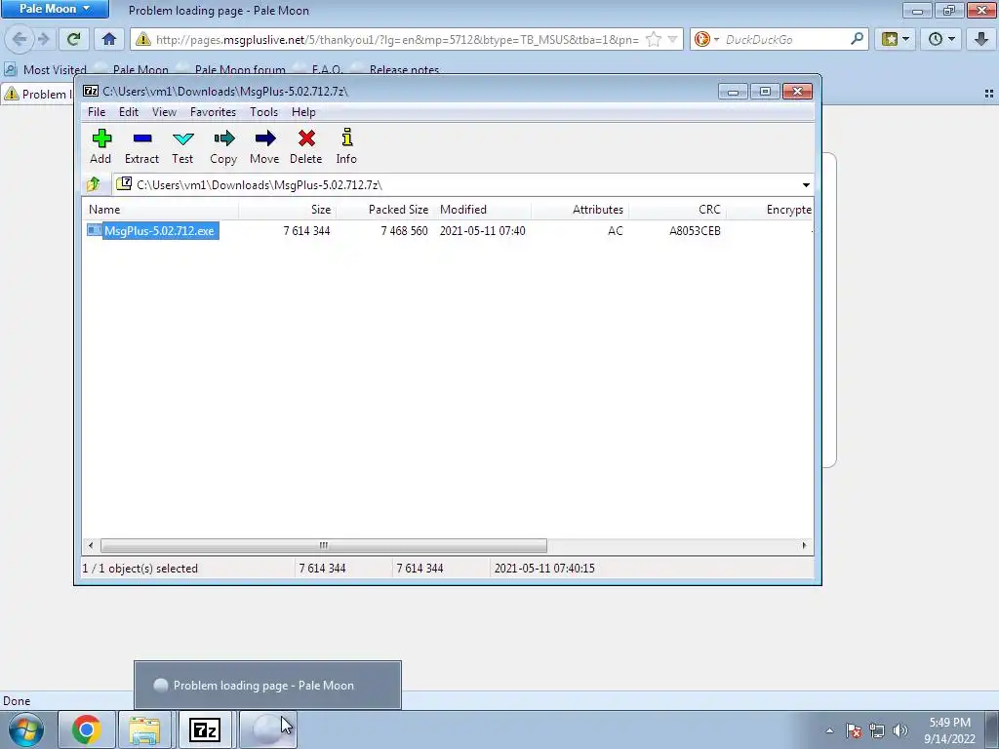Open the 7-Zip View menu

[164, 112]
